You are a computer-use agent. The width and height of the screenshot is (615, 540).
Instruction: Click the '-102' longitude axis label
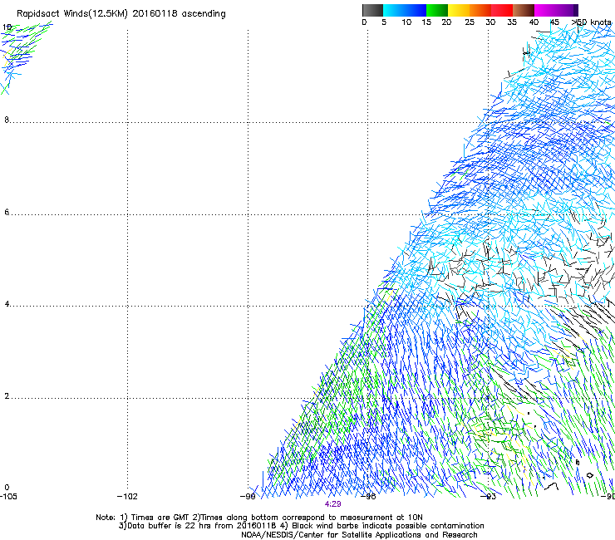(127, 497)
